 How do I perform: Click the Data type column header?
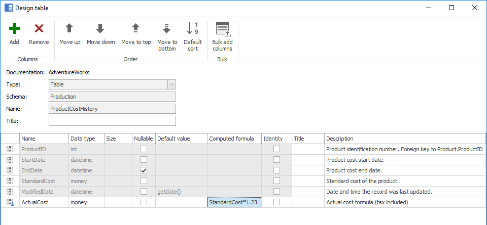point(86,139)
